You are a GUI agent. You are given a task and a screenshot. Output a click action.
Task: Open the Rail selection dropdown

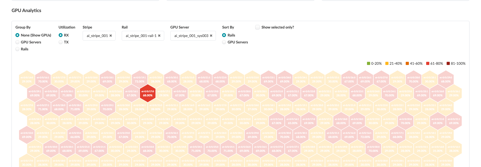(x=141, y=36)
